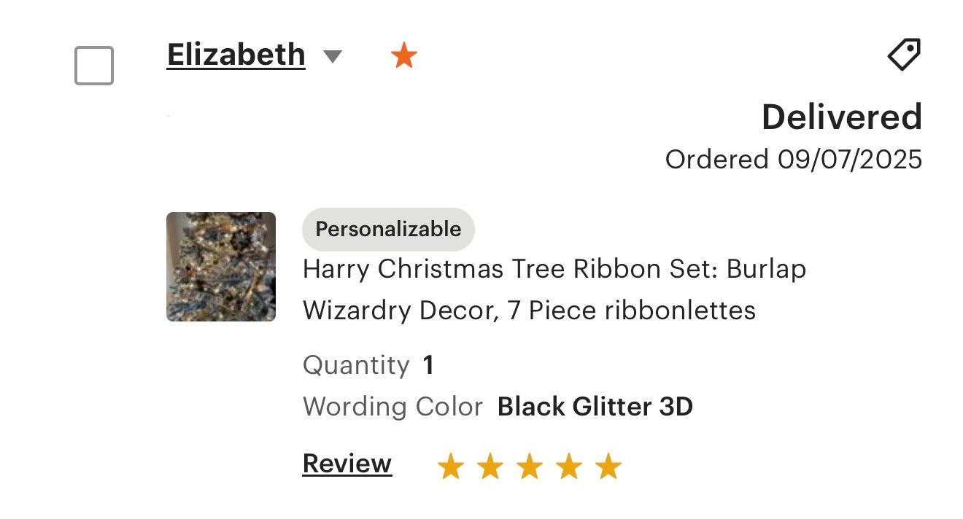Click the Elizabeth buyer name link
963x519 pixels.
[x=235, y=54]
